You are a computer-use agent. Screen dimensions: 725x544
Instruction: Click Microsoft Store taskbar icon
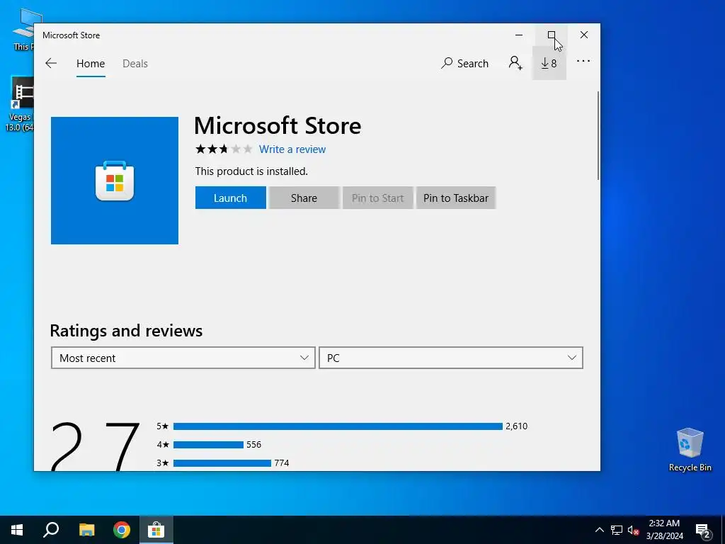point(156,530)
